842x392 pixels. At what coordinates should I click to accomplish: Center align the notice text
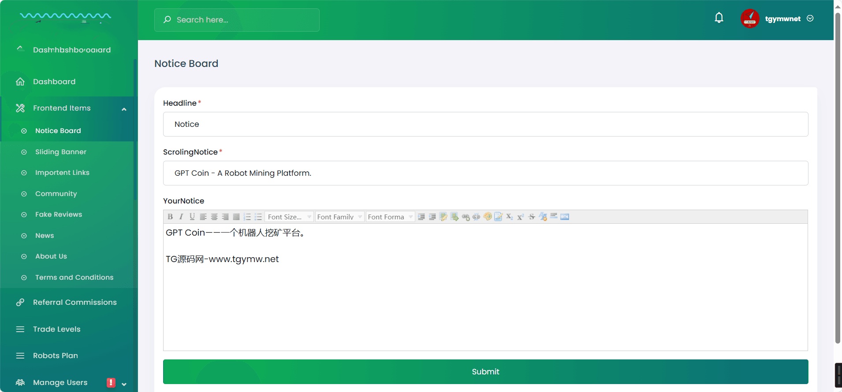coord(214,217)
